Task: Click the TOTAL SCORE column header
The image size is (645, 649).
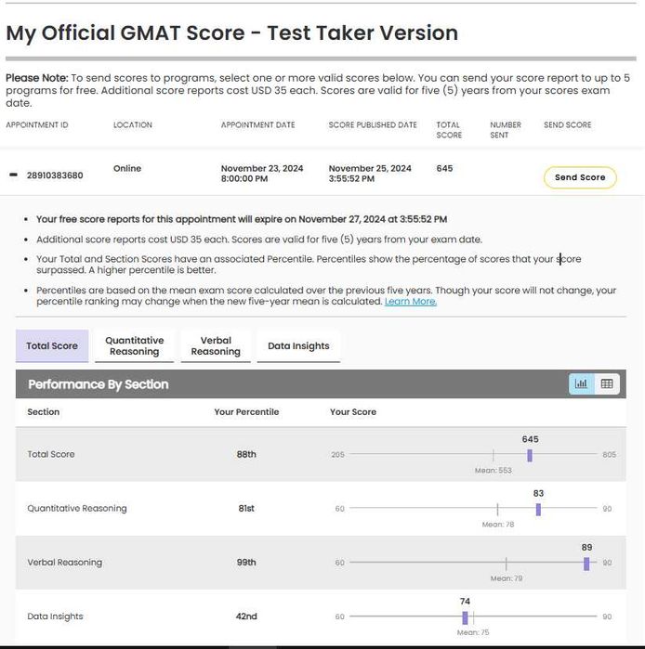Action: 449,130
